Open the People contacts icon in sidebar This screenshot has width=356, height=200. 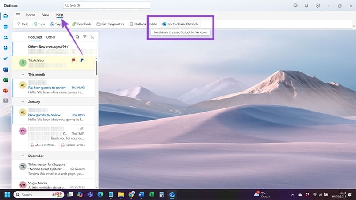click(5, 37)
